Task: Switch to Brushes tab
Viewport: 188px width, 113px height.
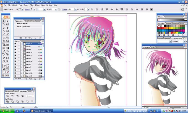Action: 169,24
